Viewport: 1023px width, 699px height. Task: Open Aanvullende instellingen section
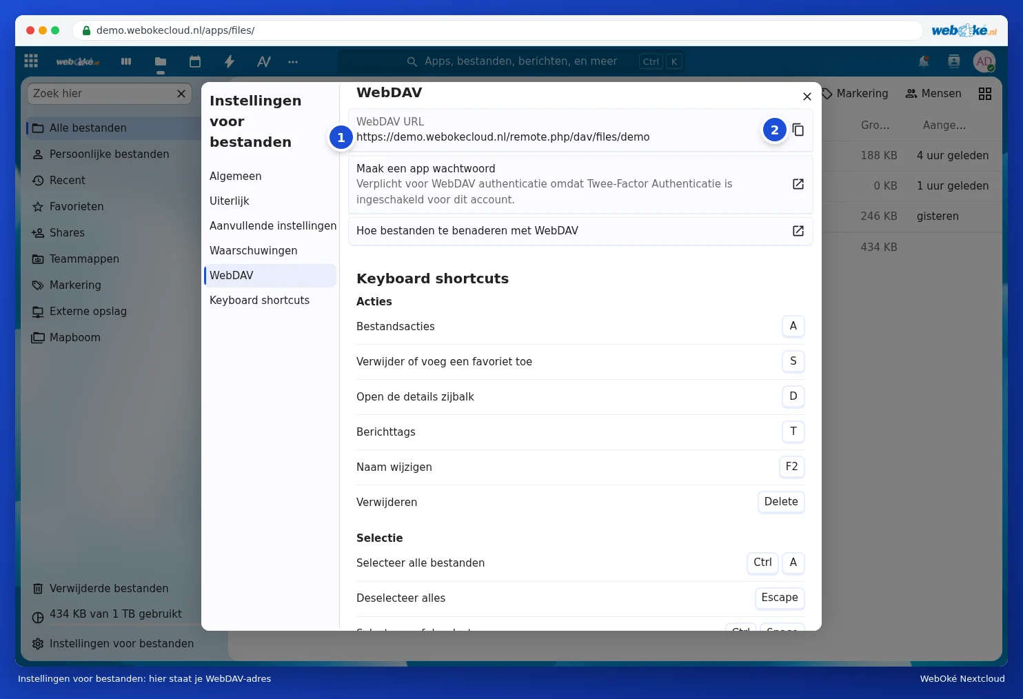(x=270, y=226)
